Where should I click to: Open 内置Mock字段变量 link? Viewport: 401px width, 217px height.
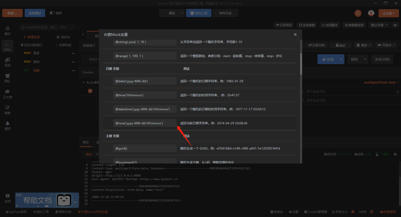tap(93, 212)
